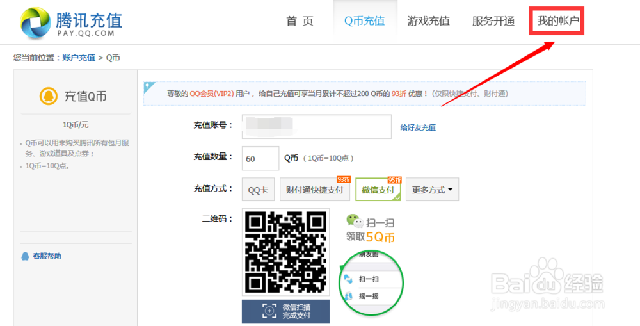The width and height of the screenshot is (640, 326).
Task: Select 微信支付 payment option
Action: (x=378, y=190)
